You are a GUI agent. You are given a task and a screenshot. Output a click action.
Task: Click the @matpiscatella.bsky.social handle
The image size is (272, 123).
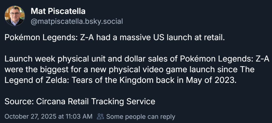[x=77, y=22]
